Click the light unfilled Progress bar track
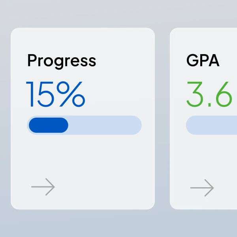 [x=105, y=125]
